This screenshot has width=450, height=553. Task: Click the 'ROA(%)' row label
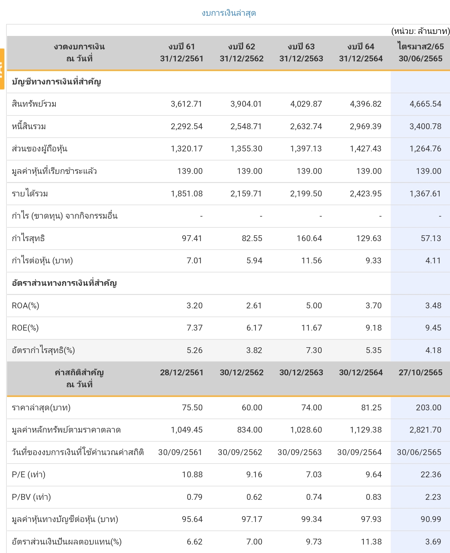click(x=25, y=306)
